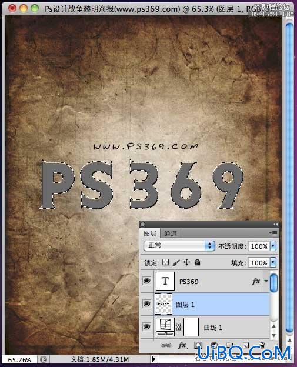Click the zoom percentage field 65.26%

click(x=19, y=360)
